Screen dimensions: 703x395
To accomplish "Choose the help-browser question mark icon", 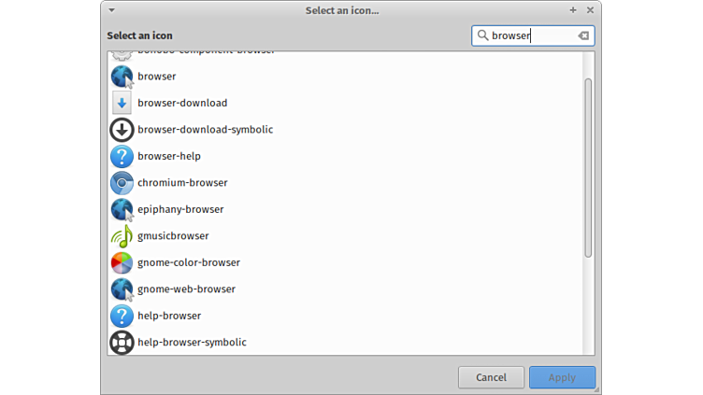I will pos(122,316).
